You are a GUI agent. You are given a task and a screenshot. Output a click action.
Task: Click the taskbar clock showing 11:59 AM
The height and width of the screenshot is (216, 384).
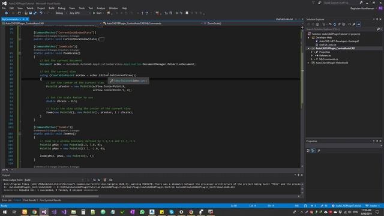click(366, 212)
